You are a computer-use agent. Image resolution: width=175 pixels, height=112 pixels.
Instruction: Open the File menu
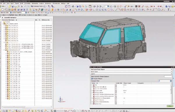[1, 3]
